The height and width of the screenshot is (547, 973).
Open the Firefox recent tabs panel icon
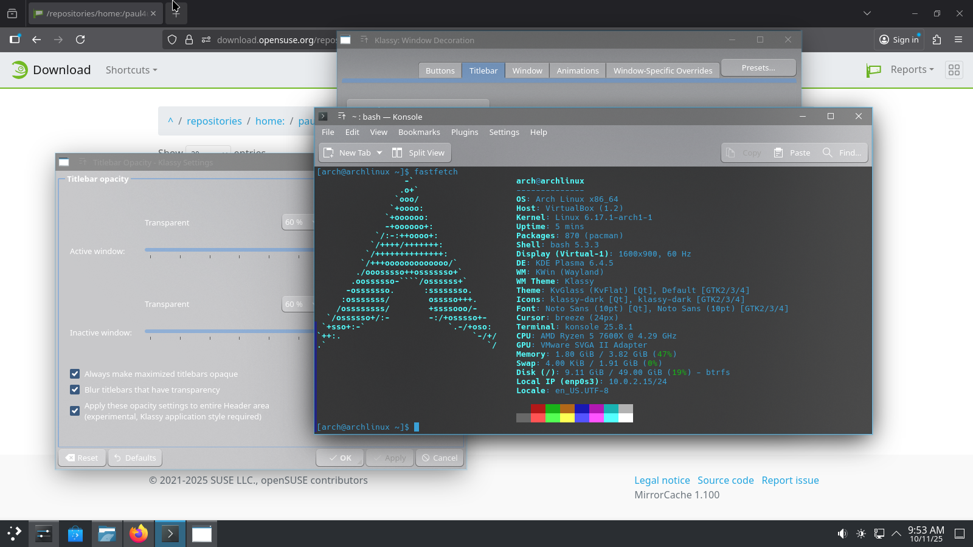point(12,13)
